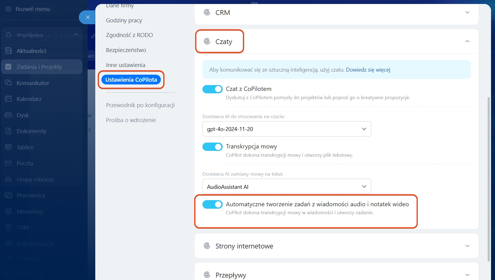Follow the Dowiedz się więcej link

368,70
